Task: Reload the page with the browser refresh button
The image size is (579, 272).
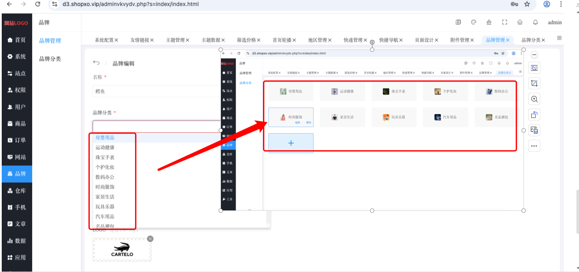Action: click(38, 4)
